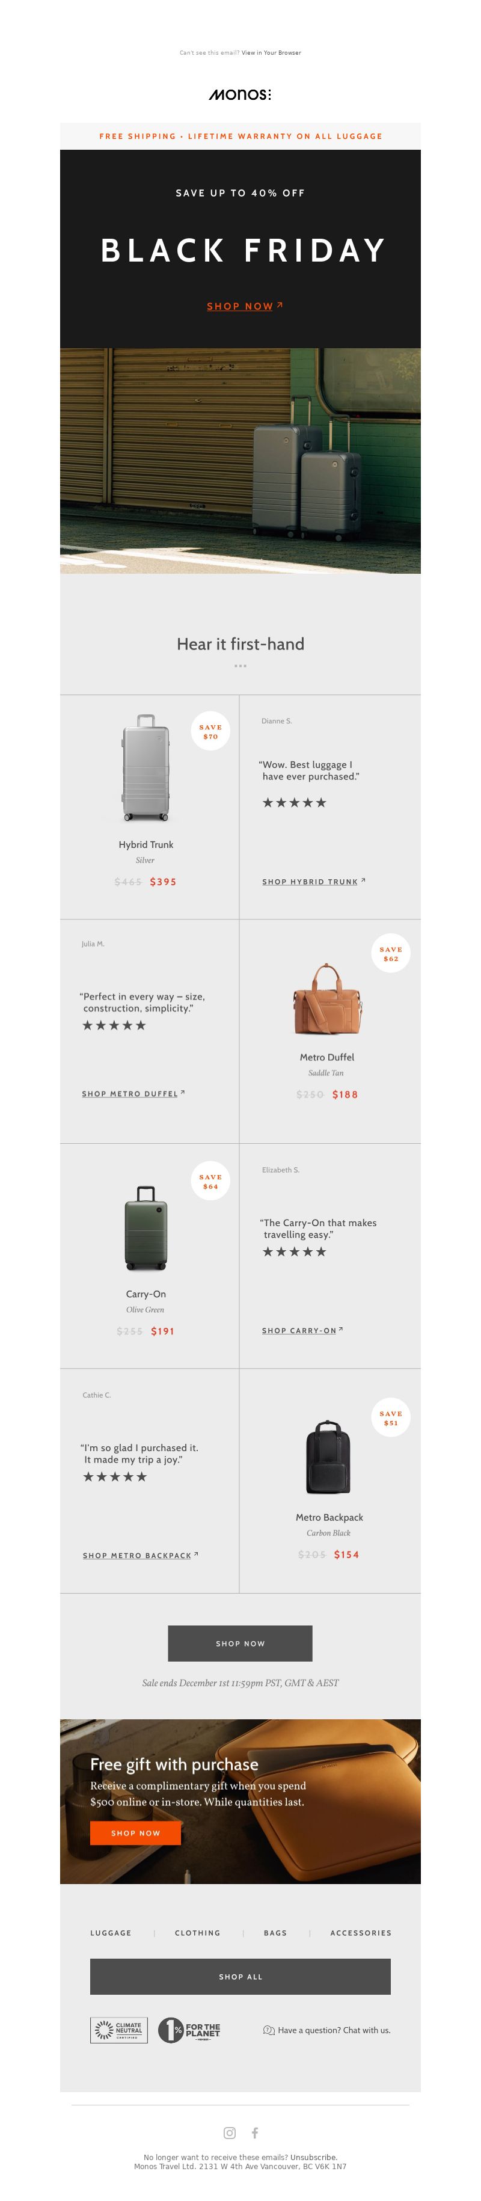Click the Hybrid Trunk suitcase image

coord(146,768)
